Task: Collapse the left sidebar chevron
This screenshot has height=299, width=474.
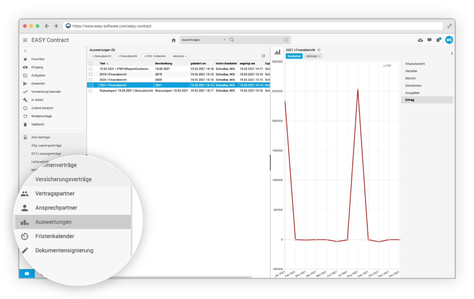Action: coord(25,51)
